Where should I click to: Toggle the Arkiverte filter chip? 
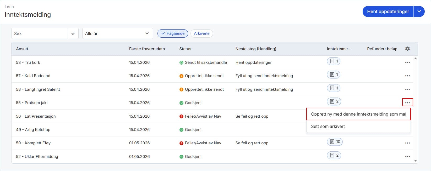pyautogui.click(x=201, y=33)
